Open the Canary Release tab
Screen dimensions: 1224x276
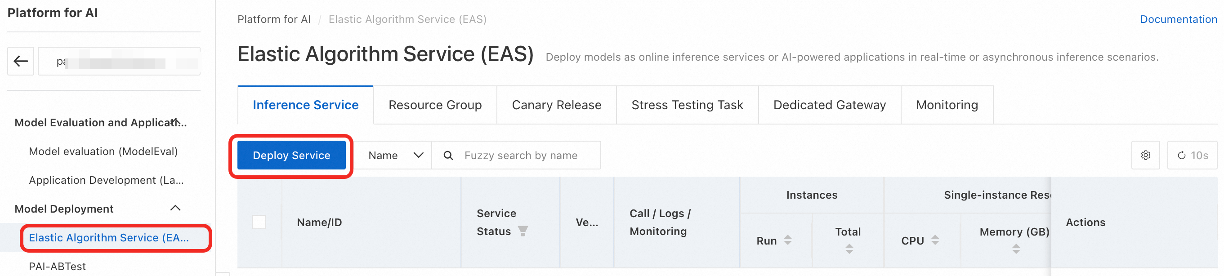[x=556, y=105]
